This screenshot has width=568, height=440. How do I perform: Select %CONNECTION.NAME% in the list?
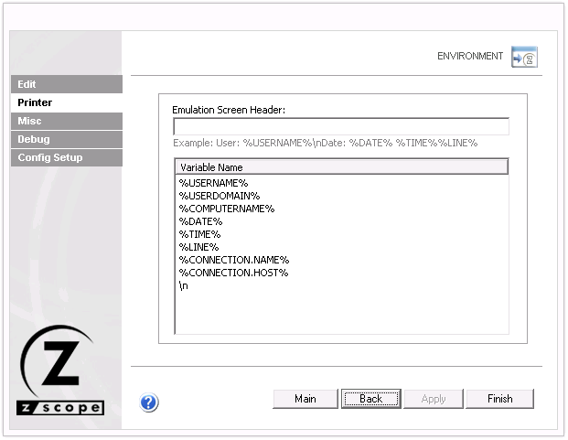(x=233, y=260)
